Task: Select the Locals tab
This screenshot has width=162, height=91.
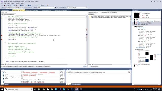Action: click(2, 84)
